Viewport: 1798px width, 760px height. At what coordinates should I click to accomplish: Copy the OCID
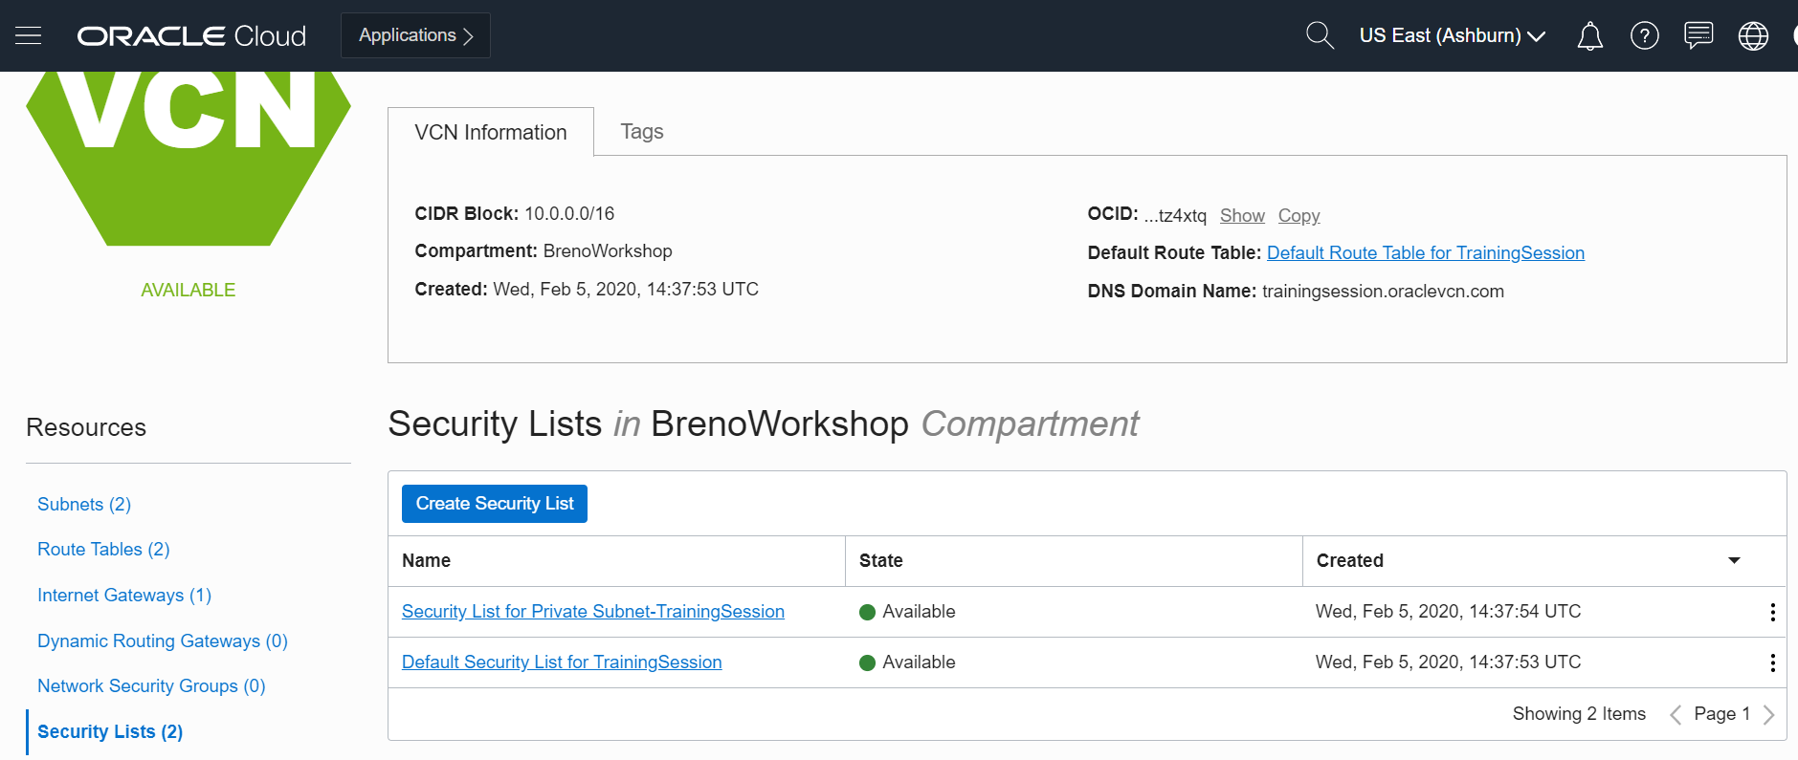[x=1299, y=215]
